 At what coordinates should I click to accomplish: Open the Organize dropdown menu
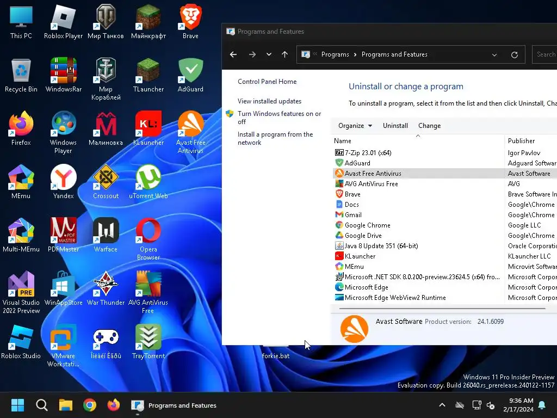click(x=355, y=126)
